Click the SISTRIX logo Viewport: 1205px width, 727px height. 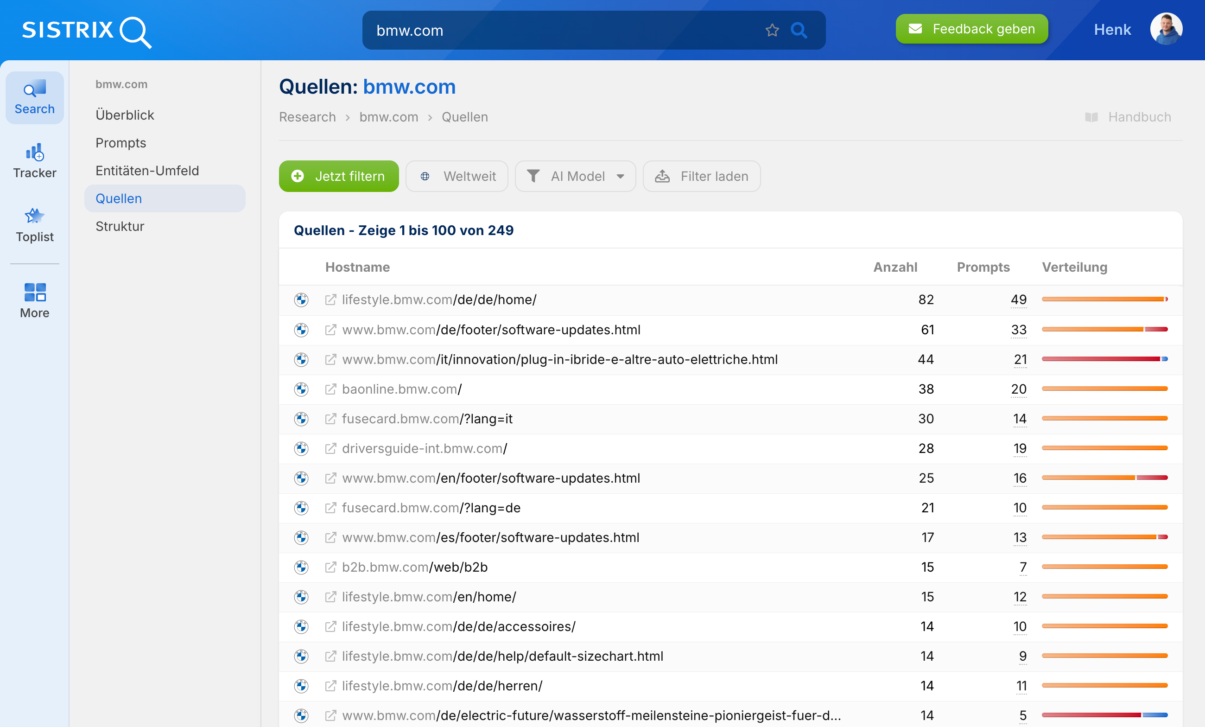coord(87,32)
